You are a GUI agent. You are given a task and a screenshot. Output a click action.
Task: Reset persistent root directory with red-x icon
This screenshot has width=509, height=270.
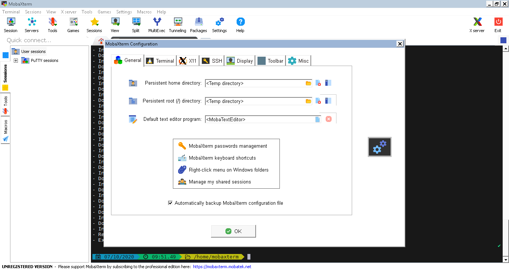tap(318, 101)
